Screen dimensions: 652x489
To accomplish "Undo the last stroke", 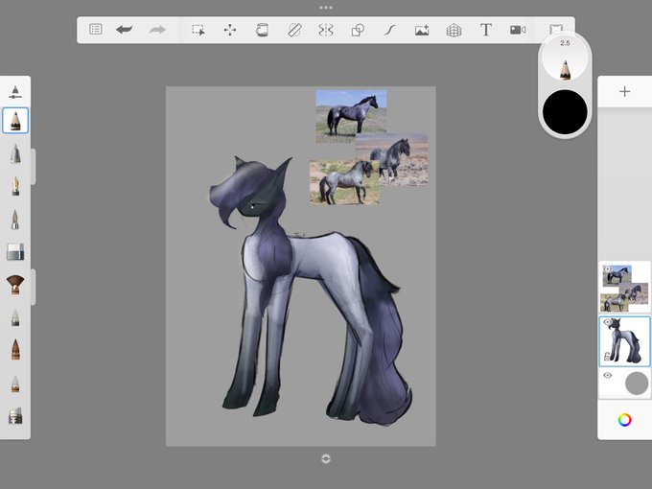I will tap(124, 30).
